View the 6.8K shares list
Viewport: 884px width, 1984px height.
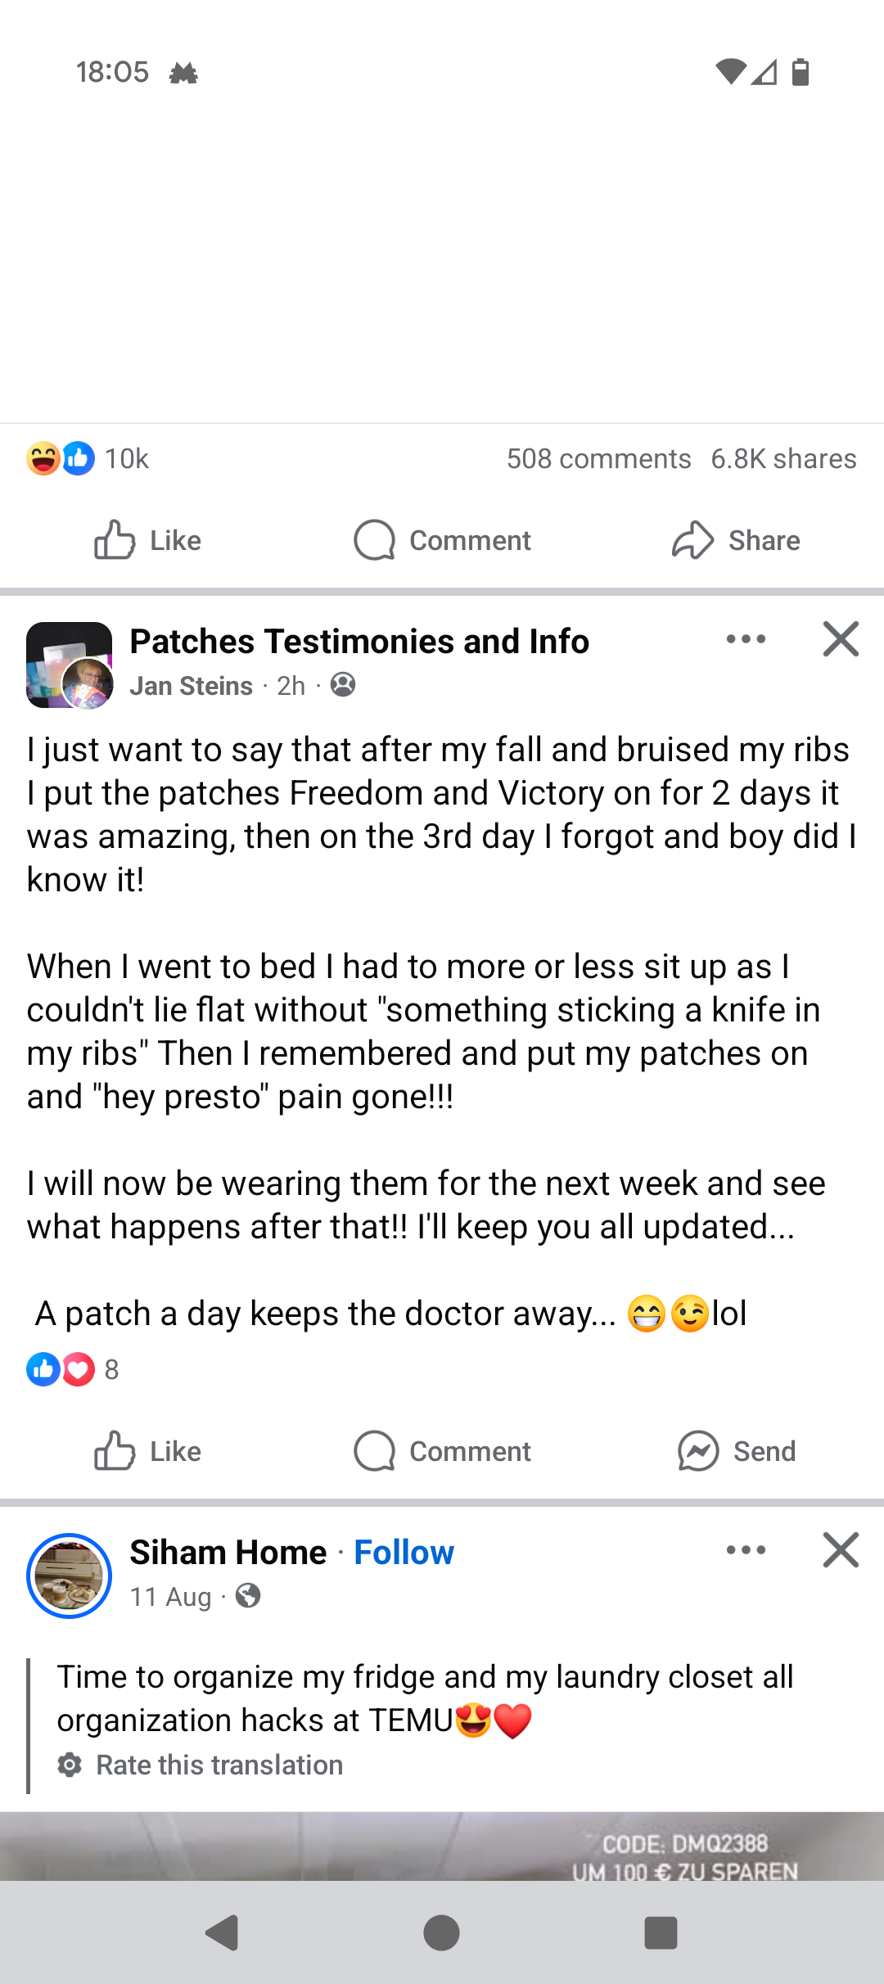pos(783,458)
